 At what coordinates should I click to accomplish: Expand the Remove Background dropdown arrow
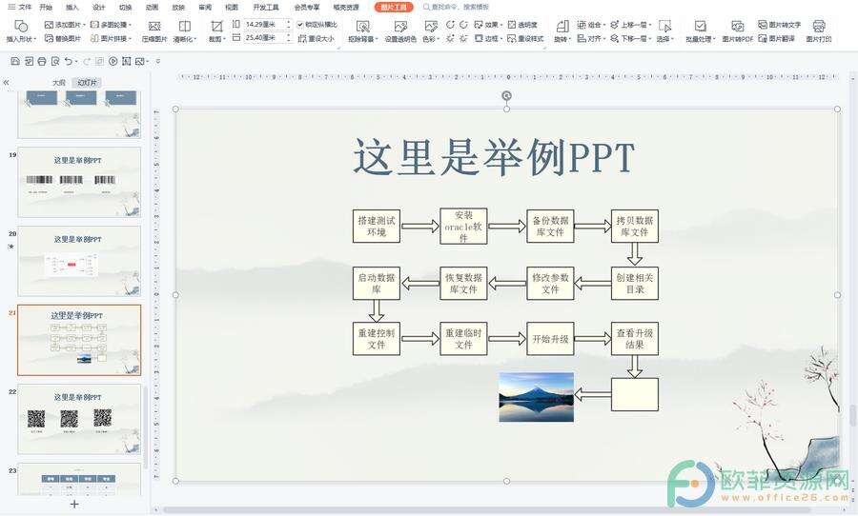tap(377, 39)
